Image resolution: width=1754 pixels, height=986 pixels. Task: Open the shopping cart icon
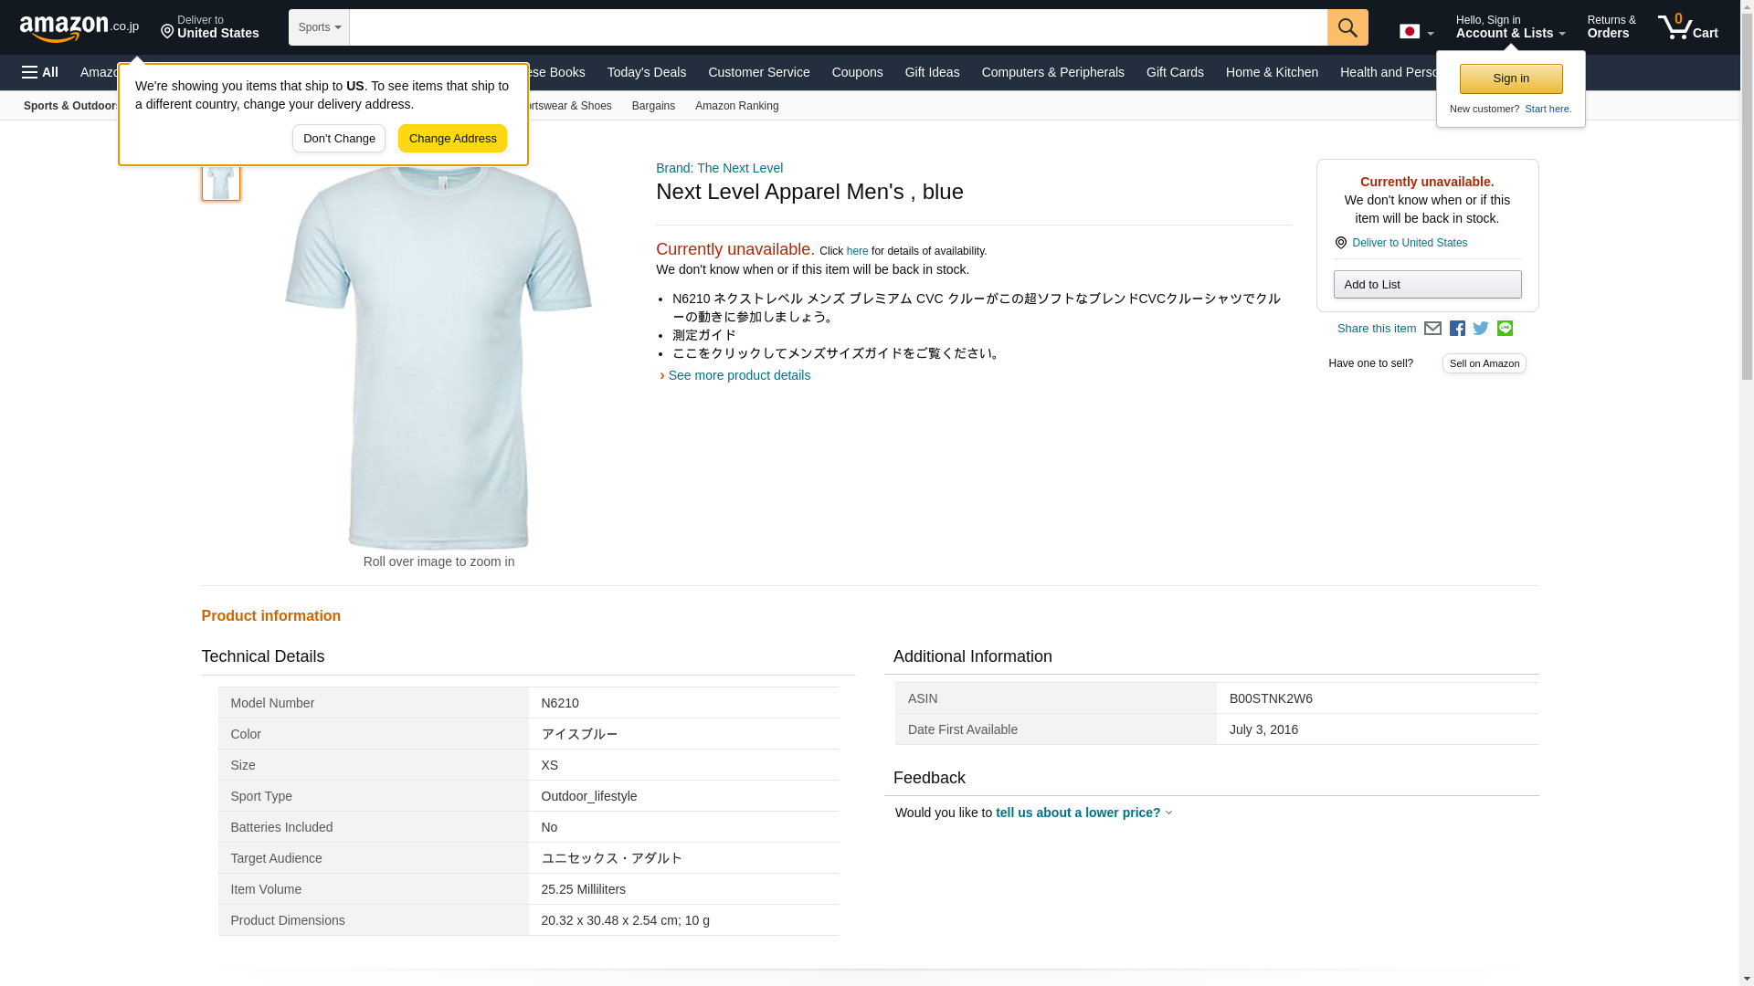click(1687, 27)
